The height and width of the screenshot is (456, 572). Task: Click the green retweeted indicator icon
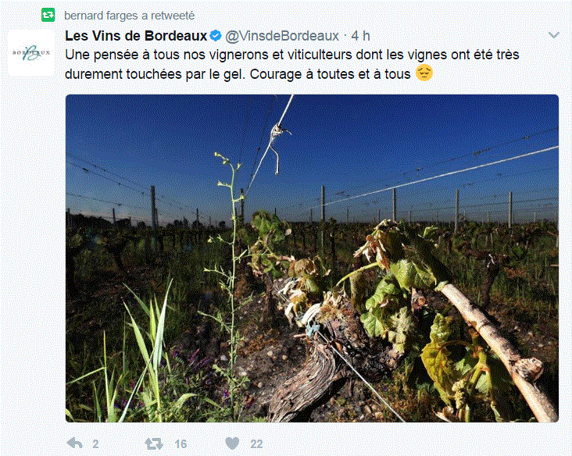48,15
